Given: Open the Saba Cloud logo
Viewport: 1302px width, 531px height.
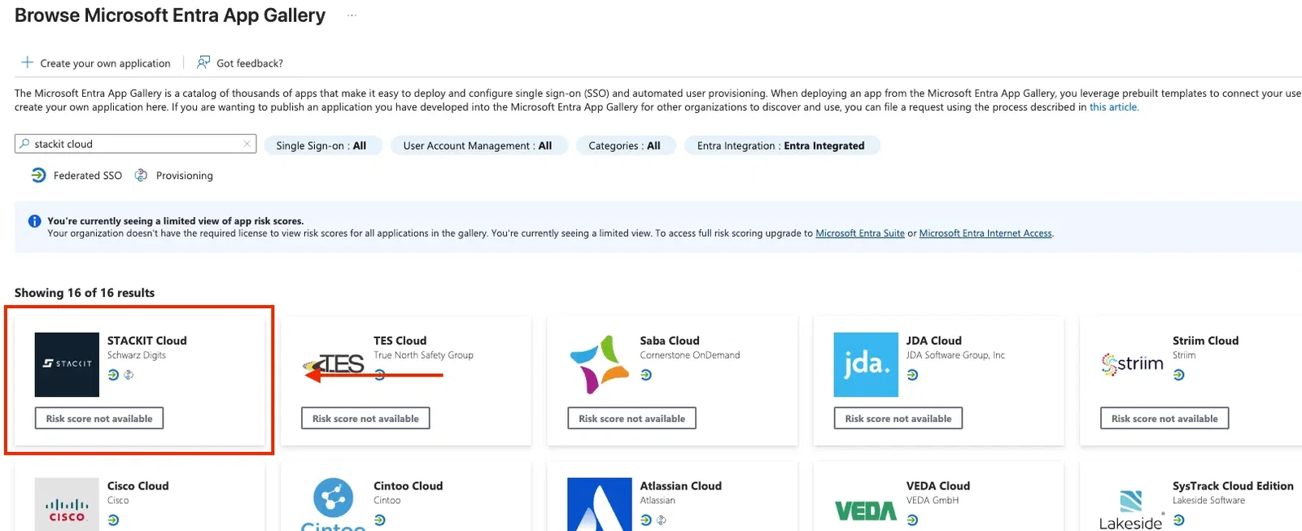Looking at the screenshot, I should 600,364.
